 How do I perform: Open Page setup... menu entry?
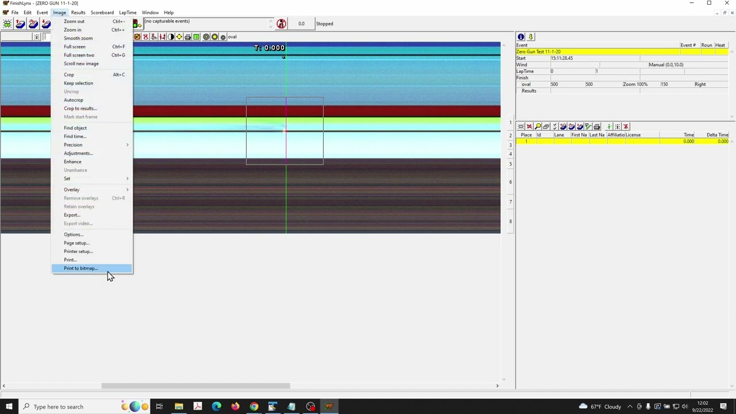(92, 243)
